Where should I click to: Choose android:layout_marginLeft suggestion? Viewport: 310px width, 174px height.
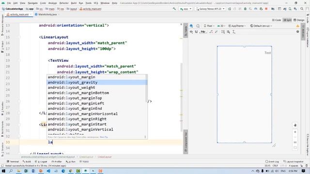[x=97, y=103]
